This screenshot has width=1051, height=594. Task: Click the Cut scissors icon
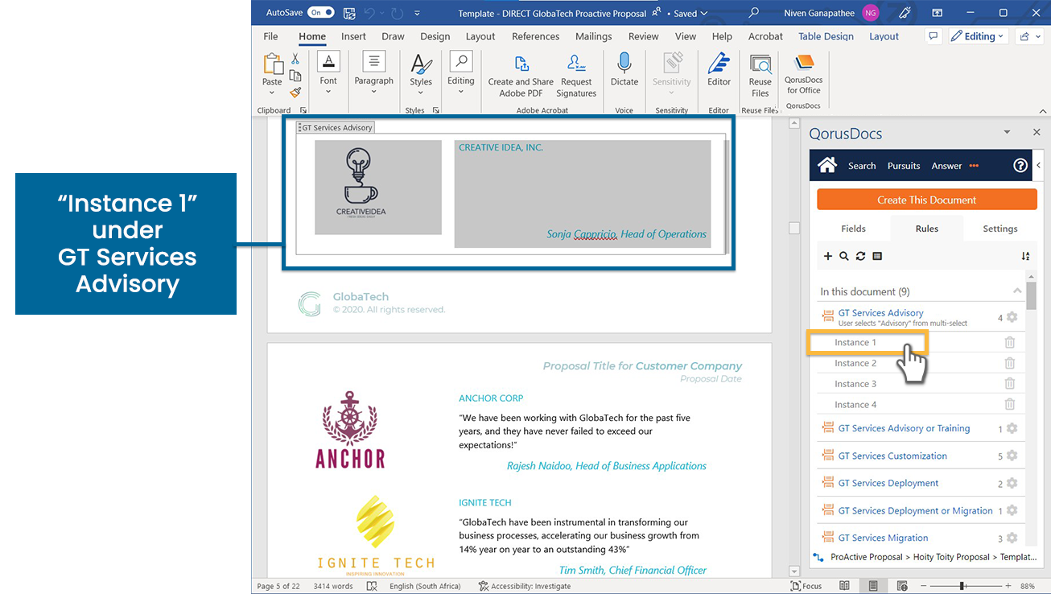[x=295, y=59]
